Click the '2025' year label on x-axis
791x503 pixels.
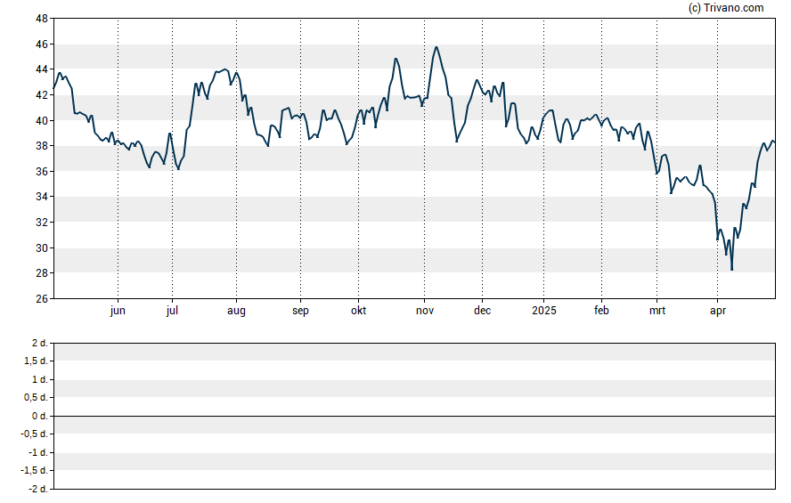pos(543,311)
